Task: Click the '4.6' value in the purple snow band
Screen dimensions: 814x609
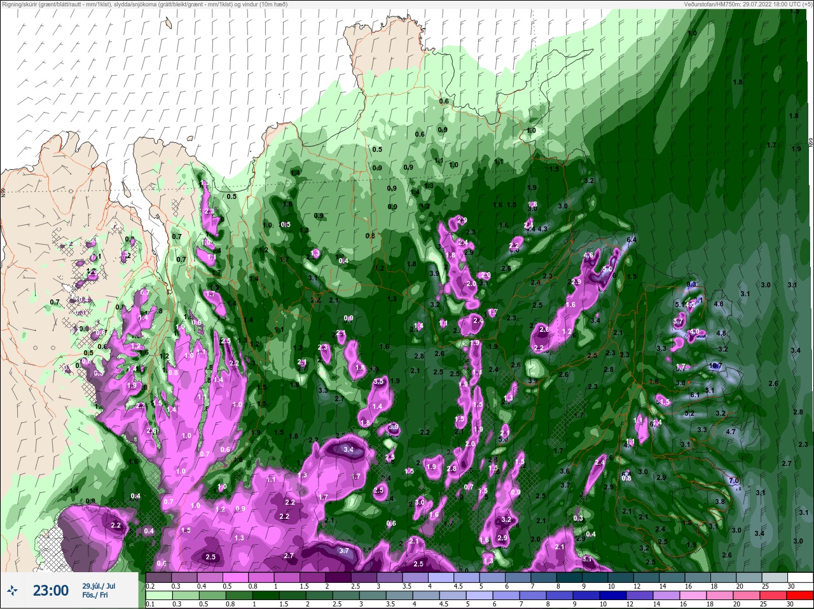Action: pyautogui.click(x=588, y=256)
